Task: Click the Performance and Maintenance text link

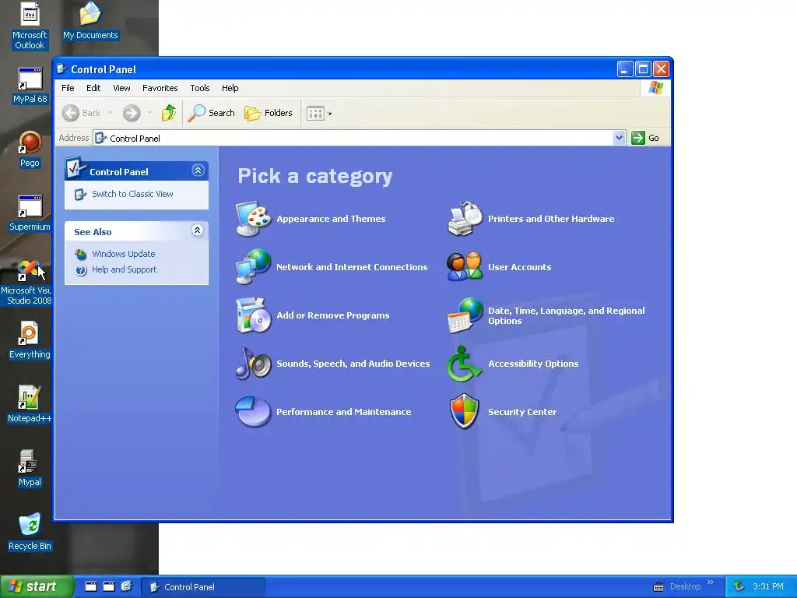Action: [x=343, y=412]
